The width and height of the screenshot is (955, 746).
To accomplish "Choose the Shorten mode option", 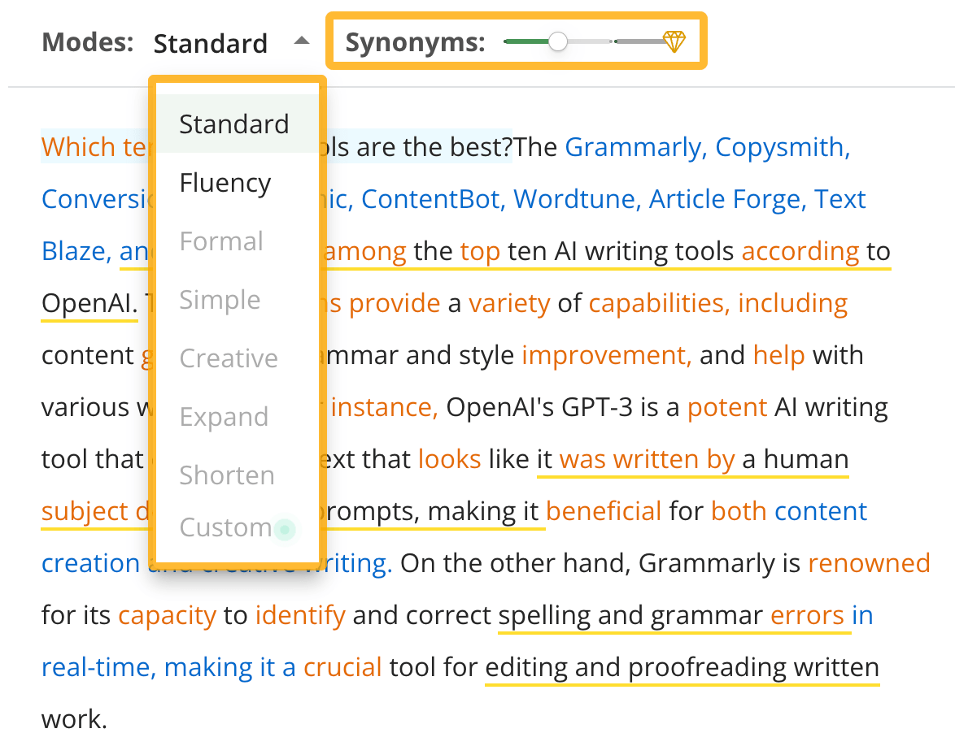I will point(238,475).
